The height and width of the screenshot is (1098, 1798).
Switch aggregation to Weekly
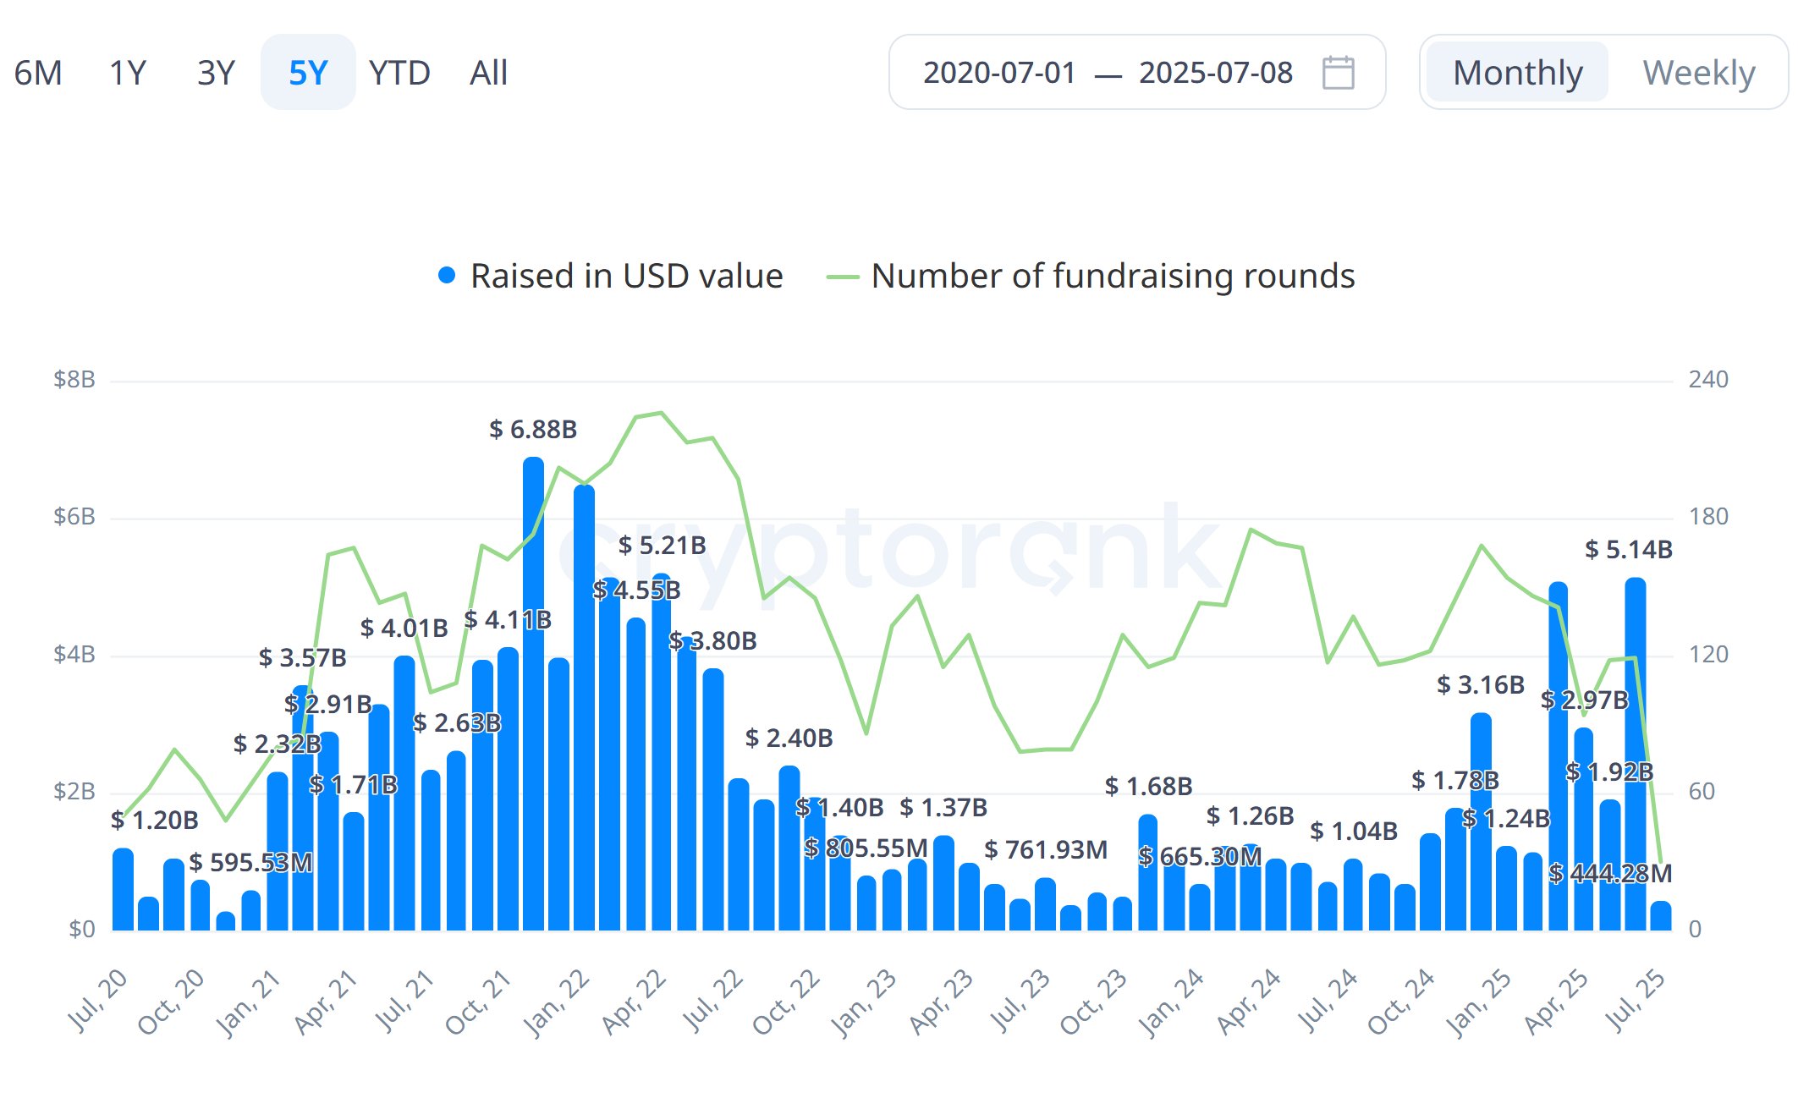[x=1700, y=73]
